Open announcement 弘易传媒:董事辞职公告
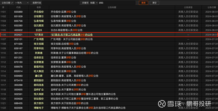This screenshot has width=218, height=111. point(63,21)
